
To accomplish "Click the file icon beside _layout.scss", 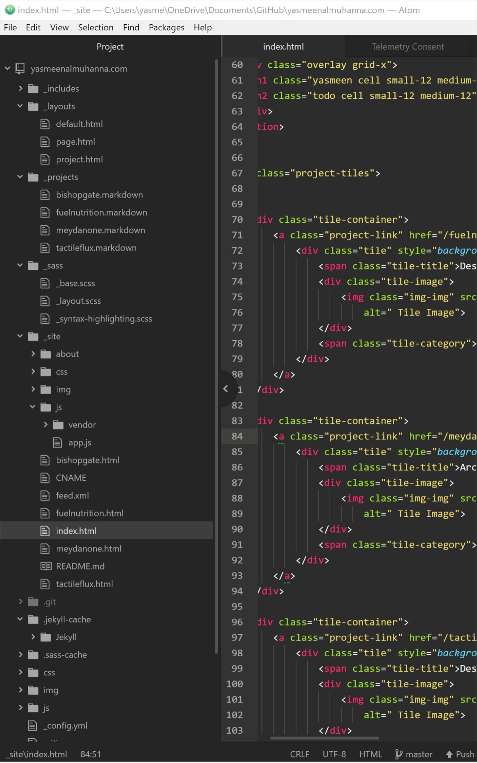I will (45, 301).
